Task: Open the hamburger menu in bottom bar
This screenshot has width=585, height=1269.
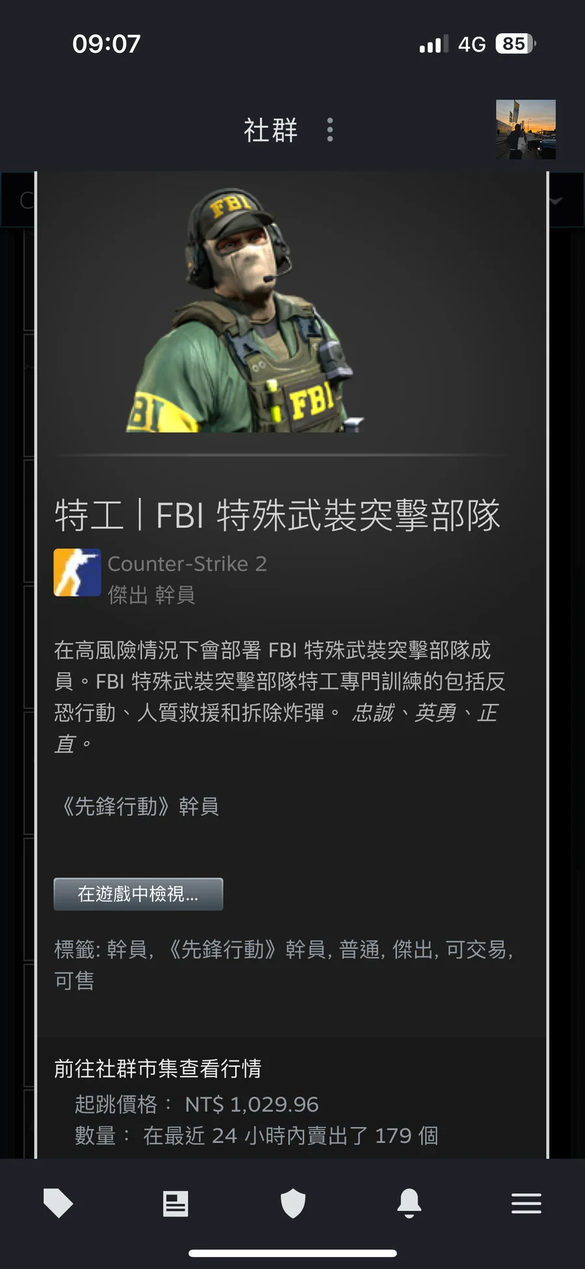Action: 526,1203
